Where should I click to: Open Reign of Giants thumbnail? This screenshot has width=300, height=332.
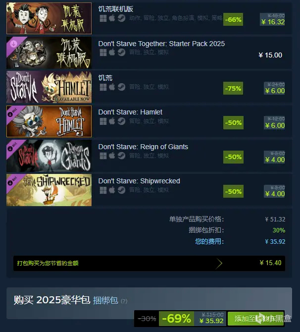pyautogui.click(x=49, y=156)
